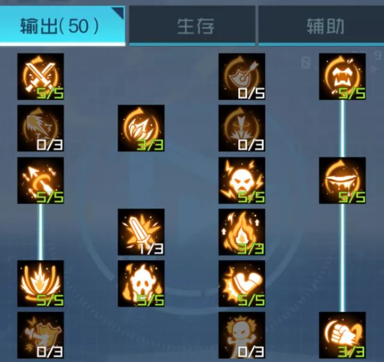Screen dimensions: 384x362
Task: Choose the wing talent icon 0/3
Action: [x=41, y=128]
